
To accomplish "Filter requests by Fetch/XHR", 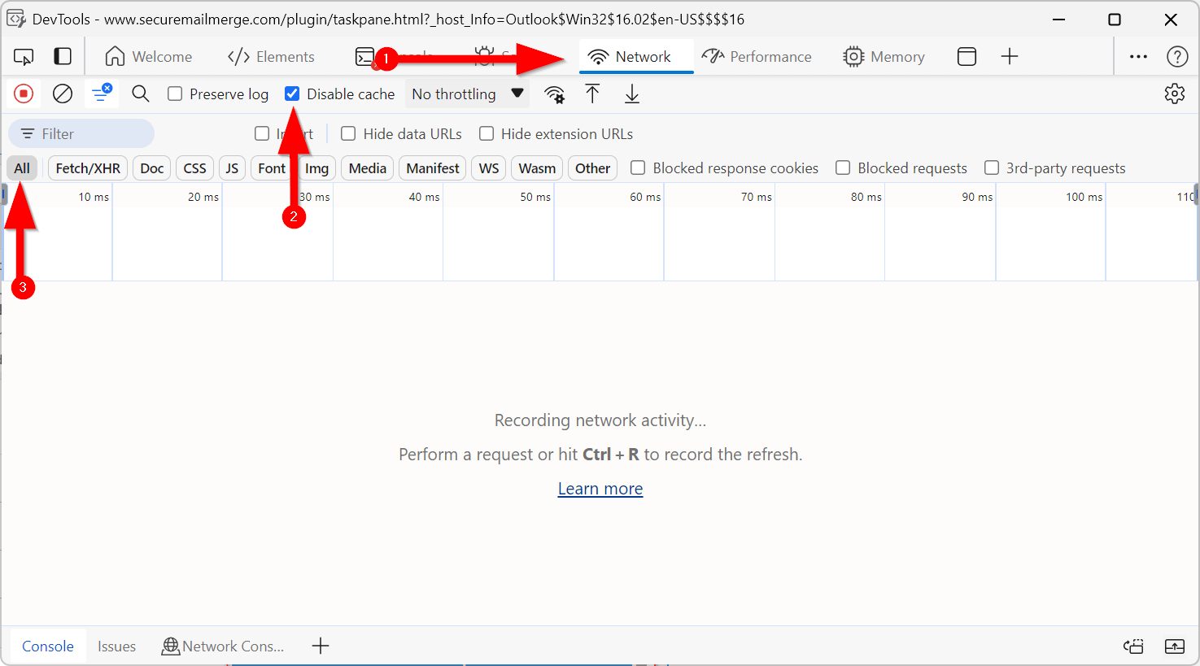I will (88, 168).
